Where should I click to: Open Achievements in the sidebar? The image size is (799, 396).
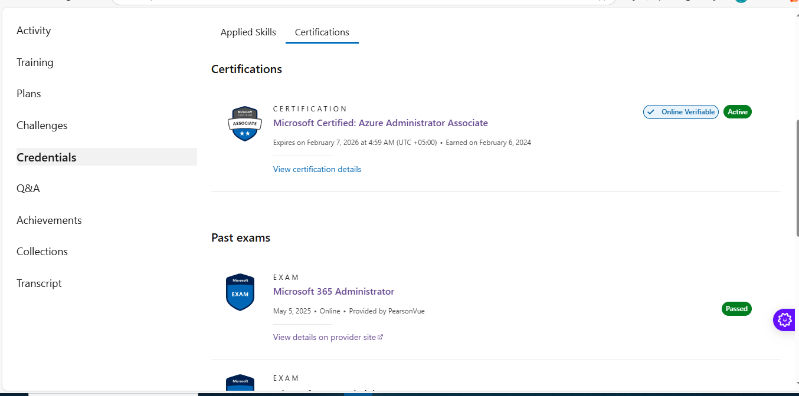pos(49,220)
